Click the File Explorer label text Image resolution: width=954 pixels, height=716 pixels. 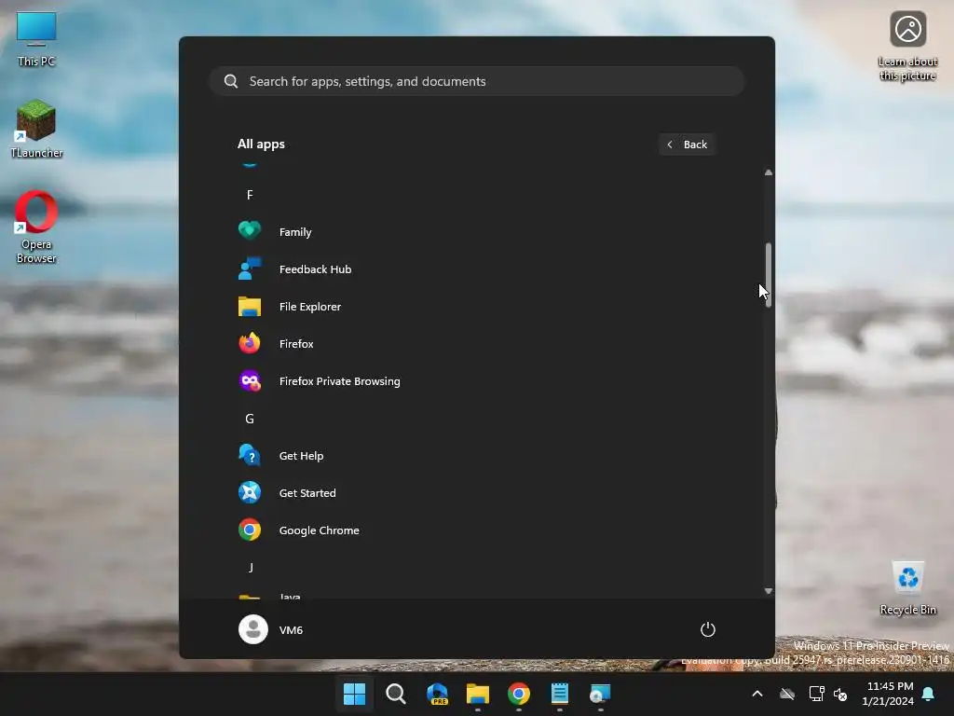coord(309,306)
